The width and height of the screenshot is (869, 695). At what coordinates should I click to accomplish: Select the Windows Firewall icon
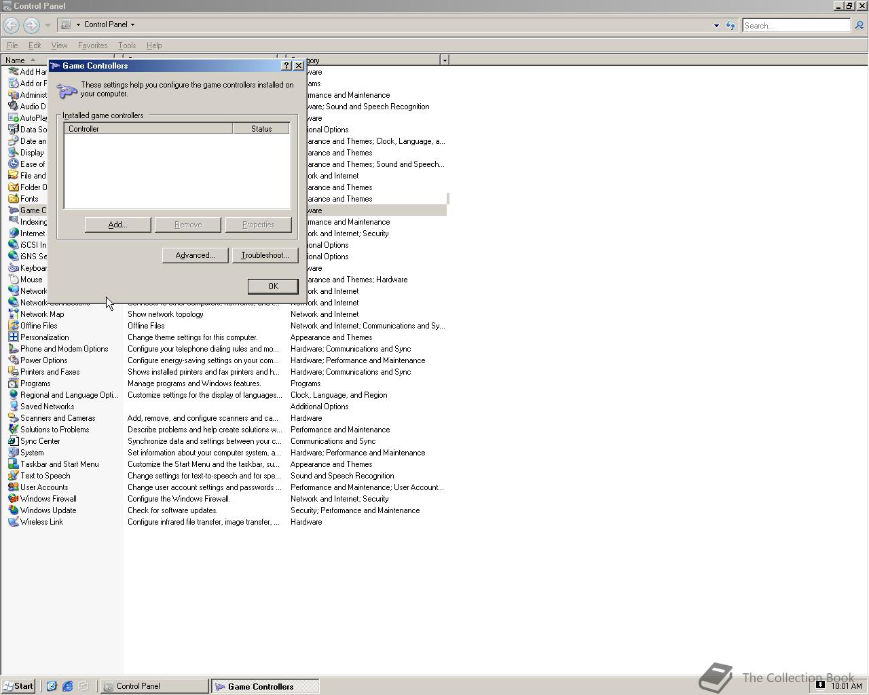(x=13, y=499)
